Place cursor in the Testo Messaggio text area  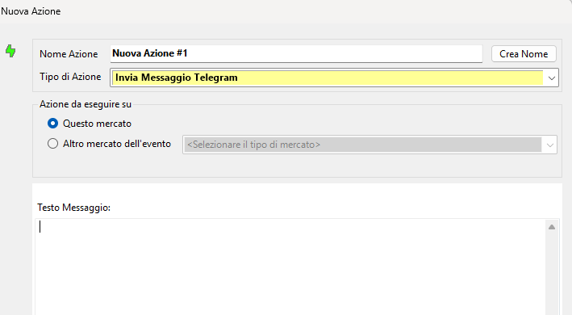pos(290,267)
